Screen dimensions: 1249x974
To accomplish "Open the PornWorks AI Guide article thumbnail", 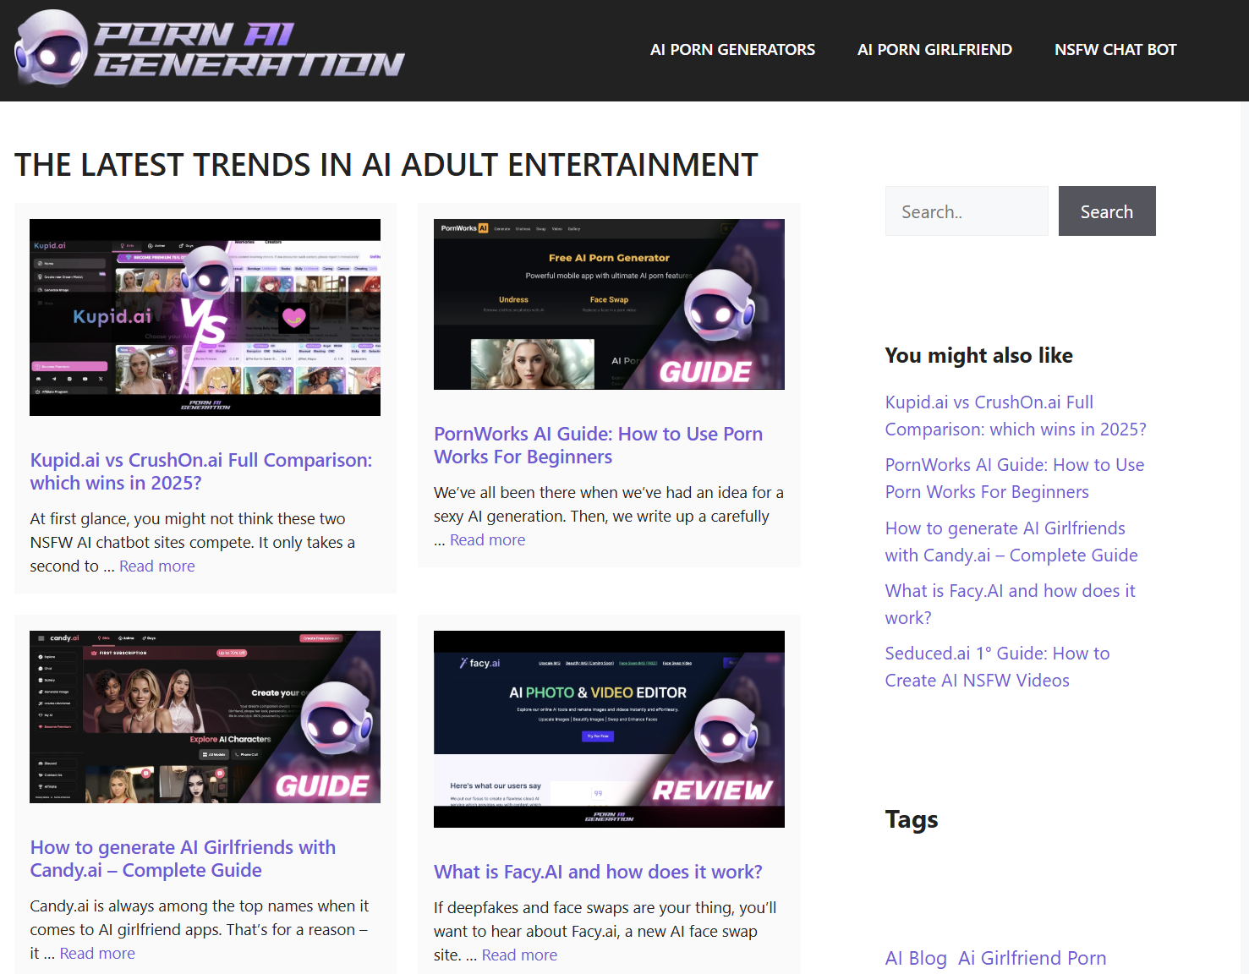I will pyautogui.click(x=609, y=304).
